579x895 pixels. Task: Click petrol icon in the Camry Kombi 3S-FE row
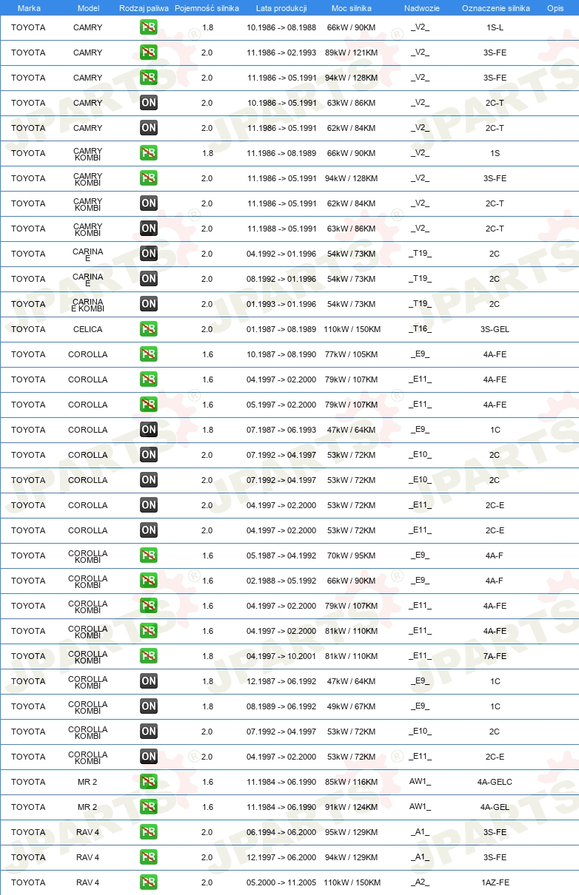tap(149, 178)
